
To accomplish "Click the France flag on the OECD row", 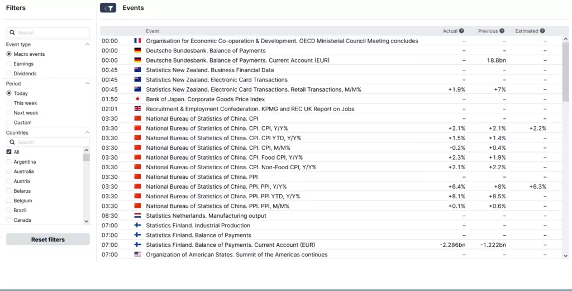I will pyautogui.click(x=137, y=41).
